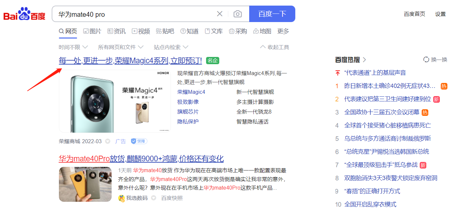Open the 我选数码 source link
Image resolution: width=451 pixels, height=209 pixels.
[x=137, y=198]
